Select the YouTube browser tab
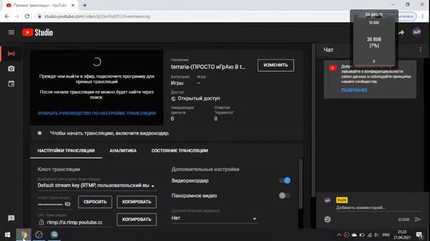Image resolution: width=430 pixels, height=241 pixels. click(x=40, y=5)
